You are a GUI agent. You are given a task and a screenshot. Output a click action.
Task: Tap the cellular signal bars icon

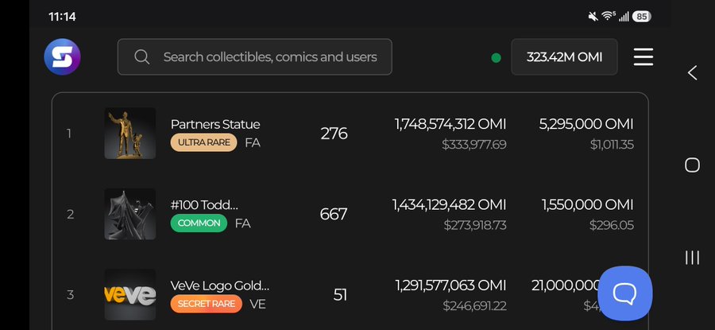pyautogui.click(x=624, y=17)
